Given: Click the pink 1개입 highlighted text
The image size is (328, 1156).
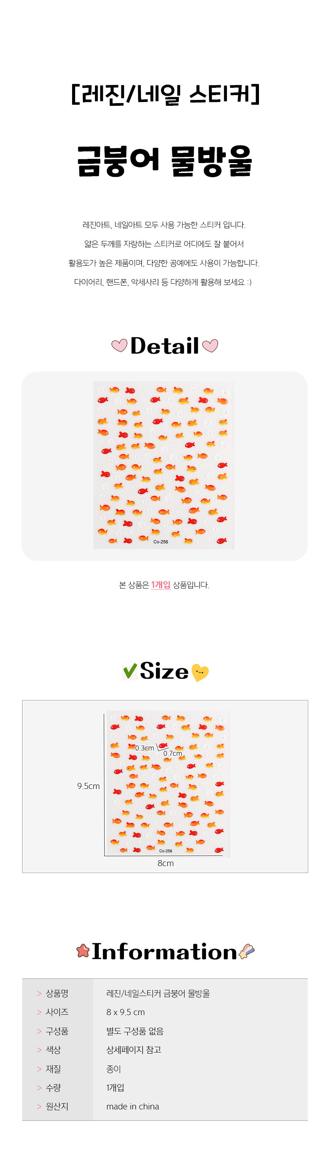Looking at the screenshot, I should [x=161, y=585].
